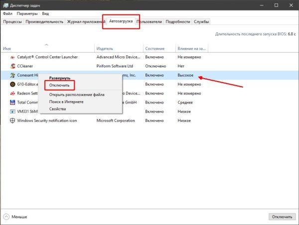Image resolution: width=299 pixels, height=225 pixels.
Task: Select the Catalyst Control Center Launcher name
Action: pos(47,57)
